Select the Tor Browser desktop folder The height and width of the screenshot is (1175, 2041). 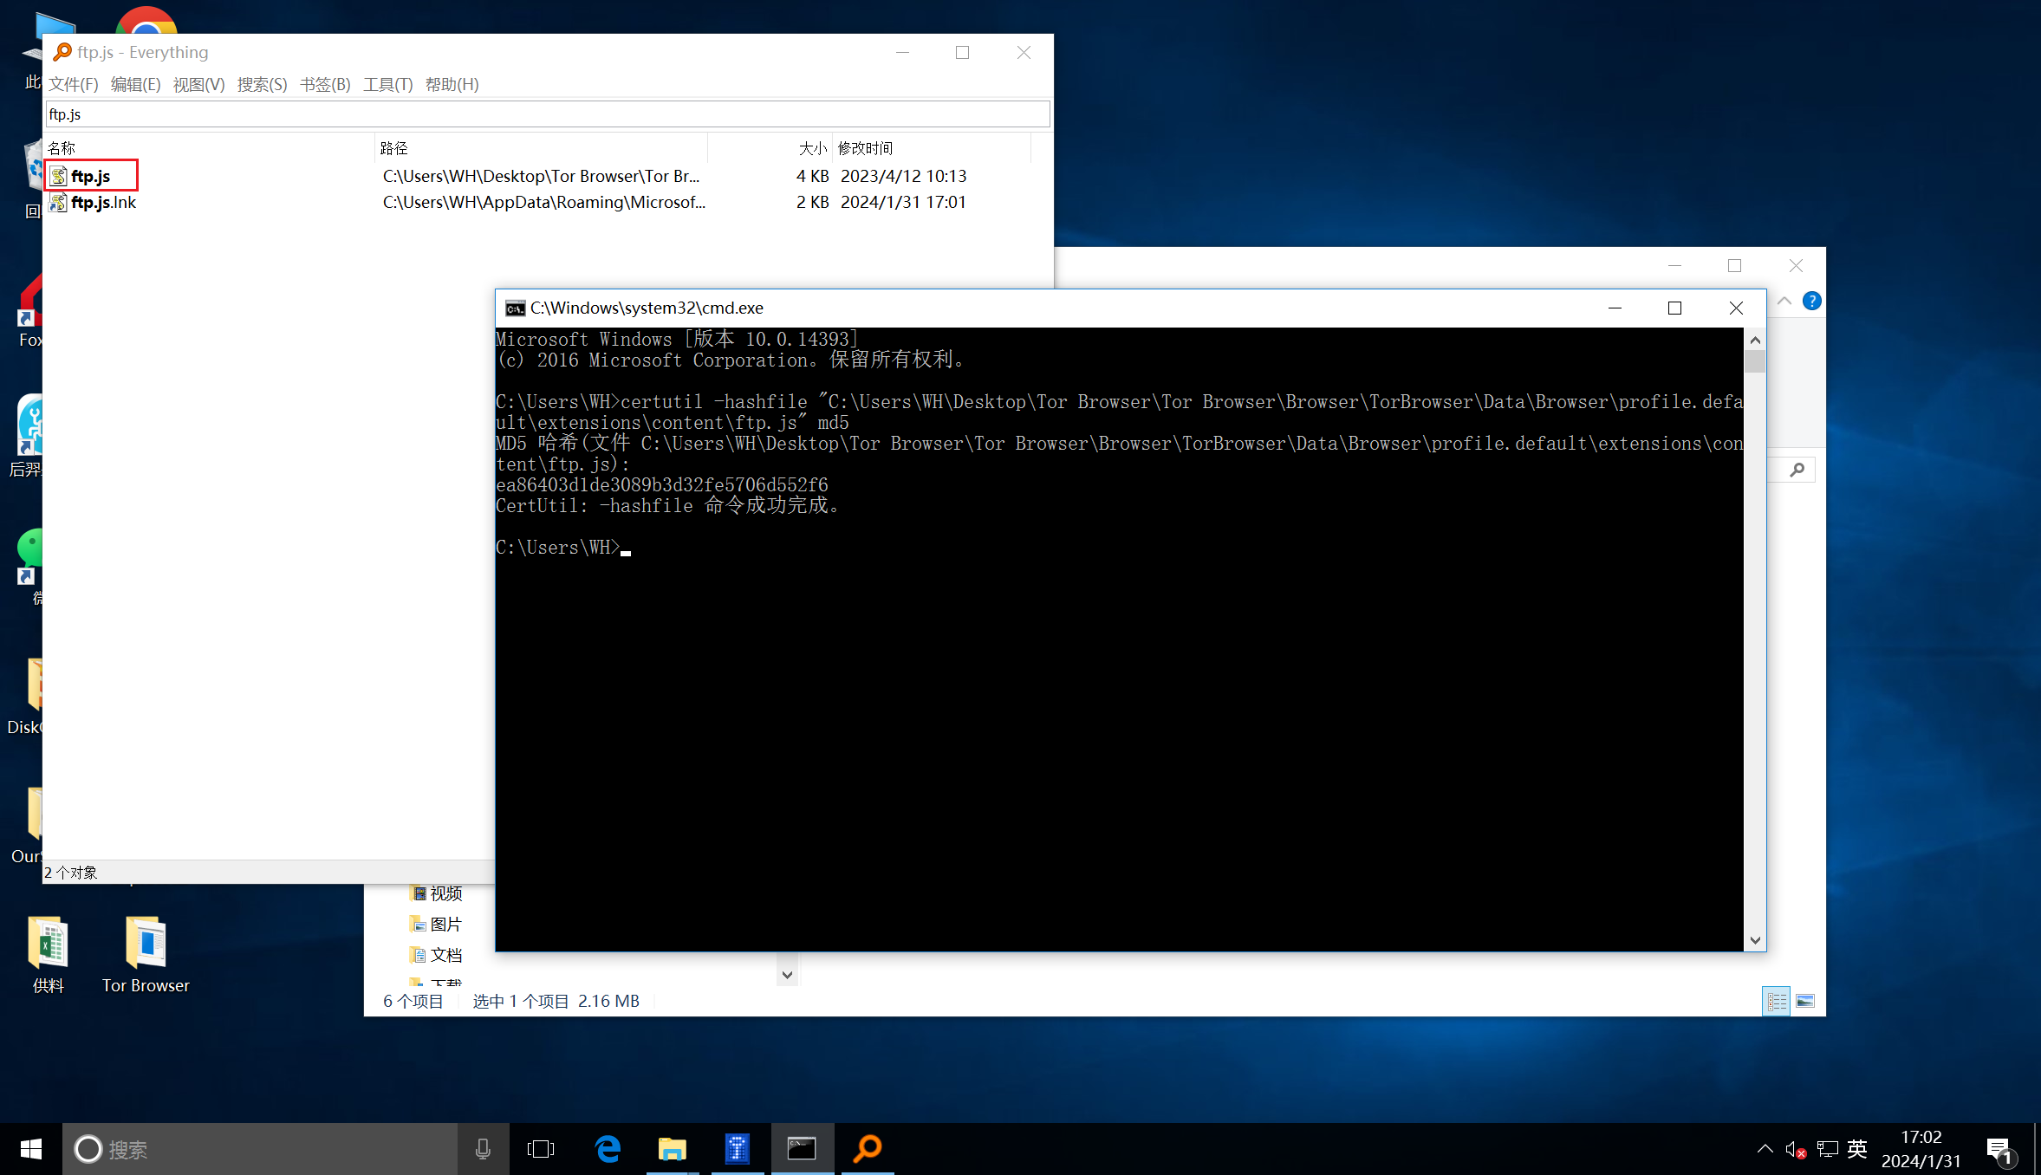coord(146,955)
